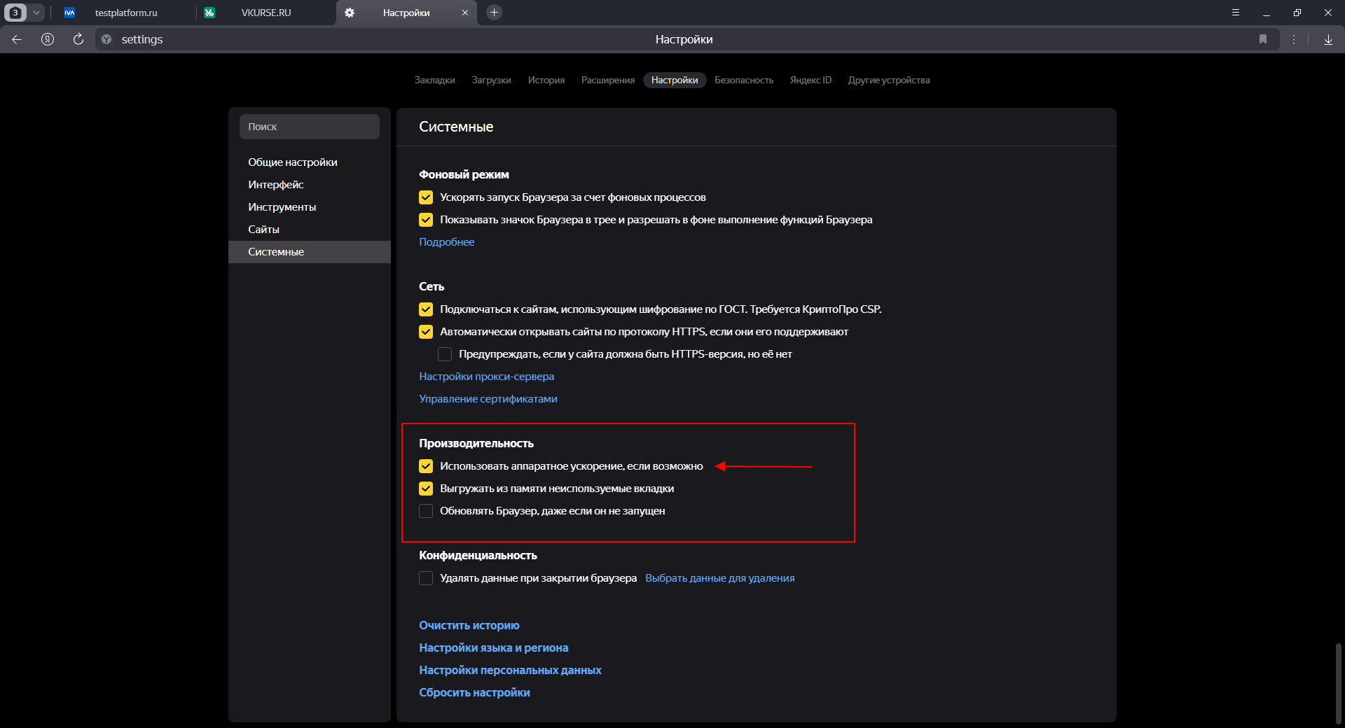Open the Другие устройства section

[x=889, y=80]
